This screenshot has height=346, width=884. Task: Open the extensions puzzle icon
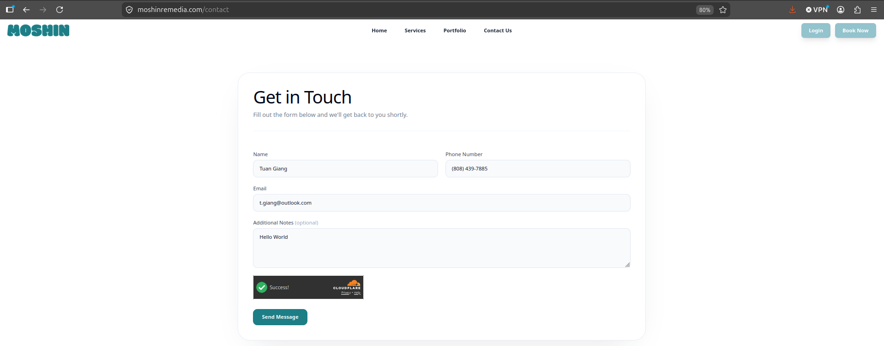(857, 10)
